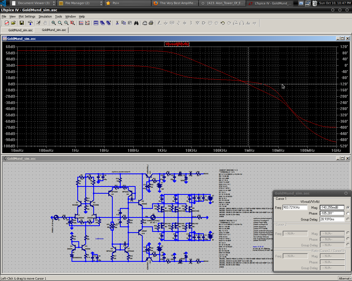Select the Ground symbol tool
Image resolution: width=352 pixels, height=281 pixels.
click(166, 23)
